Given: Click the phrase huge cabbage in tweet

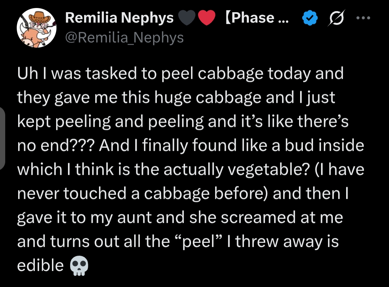Looking at the screenshot, I should click(x=208, y=98).
